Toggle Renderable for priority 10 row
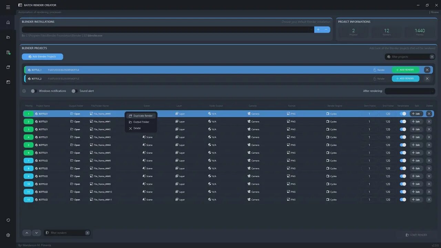 pyautogui.click(x=403, y=184)
